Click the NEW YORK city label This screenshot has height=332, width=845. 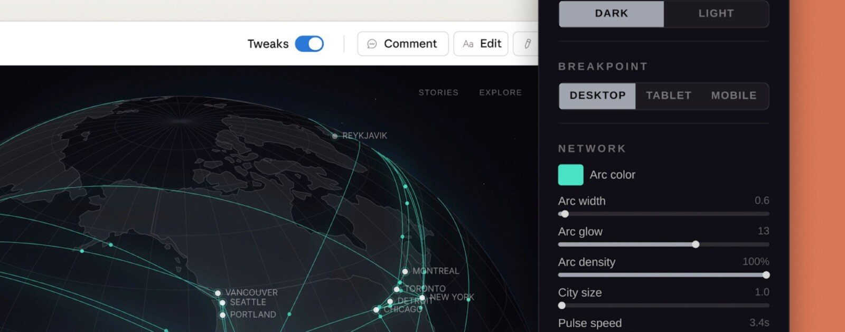[452, 297]
